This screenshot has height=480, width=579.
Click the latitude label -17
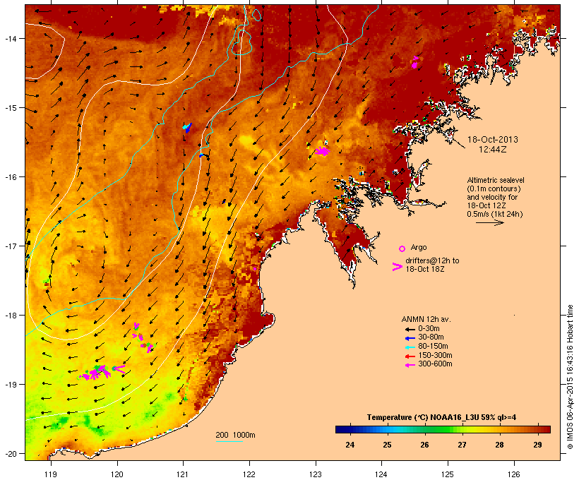click(11, 246)
